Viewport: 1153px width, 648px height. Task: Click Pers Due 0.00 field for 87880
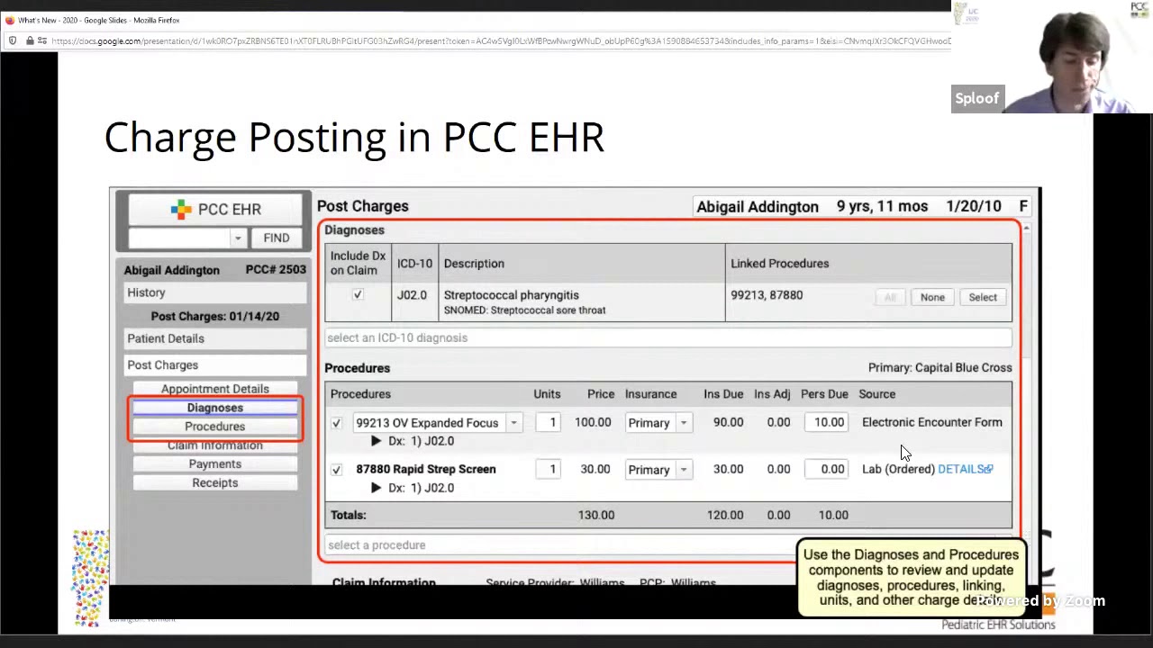[x=827, y=469]
